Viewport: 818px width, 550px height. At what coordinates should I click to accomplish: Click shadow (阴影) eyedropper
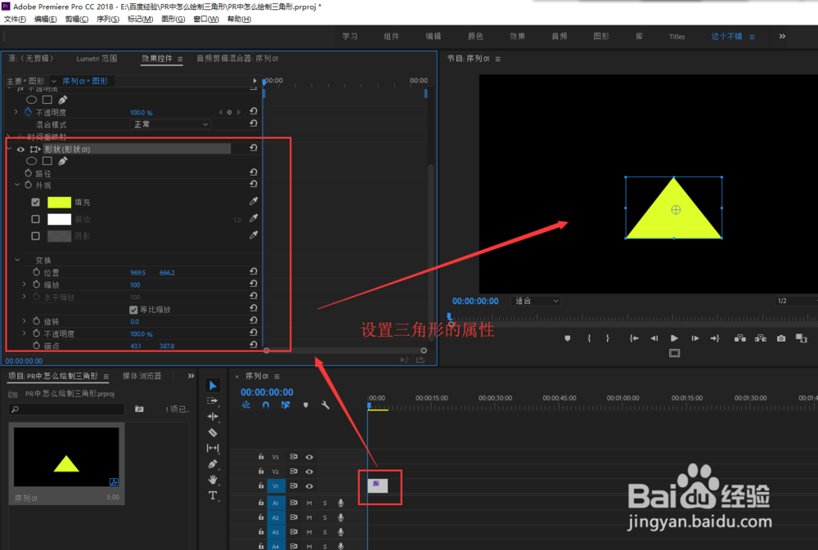point(254,235)
